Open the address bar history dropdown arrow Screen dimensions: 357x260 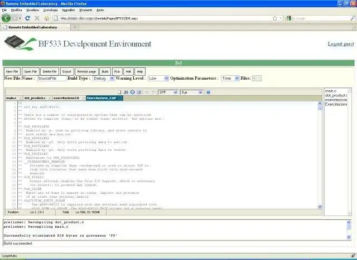[x=281, y=18]
